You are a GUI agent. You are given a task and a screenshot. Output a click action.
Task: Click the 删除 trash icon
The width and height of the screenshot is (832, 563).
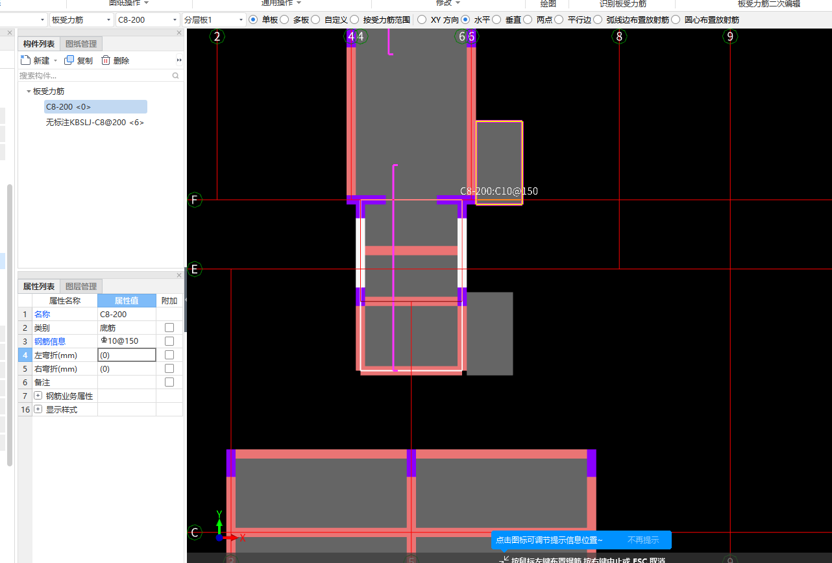point(105,60)
